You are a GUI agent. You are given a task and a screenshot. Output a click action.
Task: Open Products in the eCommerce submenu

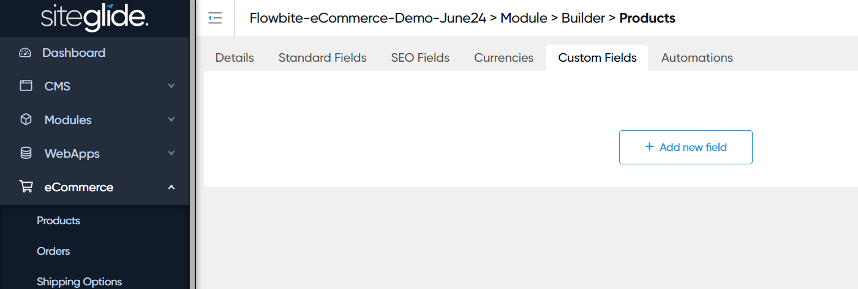(58, 221)
